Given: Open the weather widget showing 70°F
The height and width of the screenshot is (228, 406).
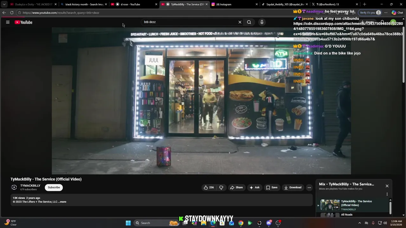Looking at the screenshot, I should click(x=10, y=223).
